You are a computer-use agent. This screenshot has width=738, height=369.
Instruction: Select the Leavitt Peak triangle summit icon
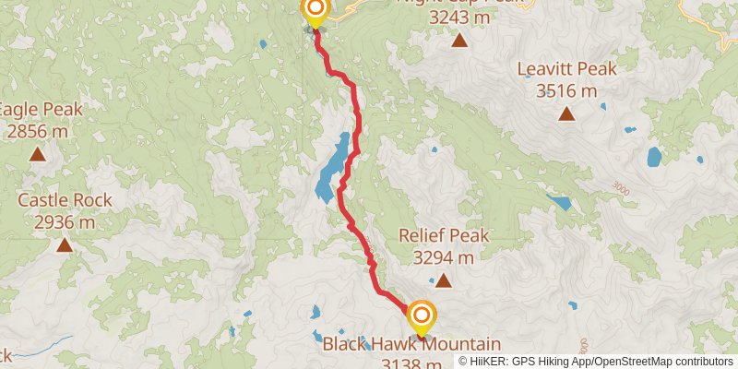tap(566, 113)
